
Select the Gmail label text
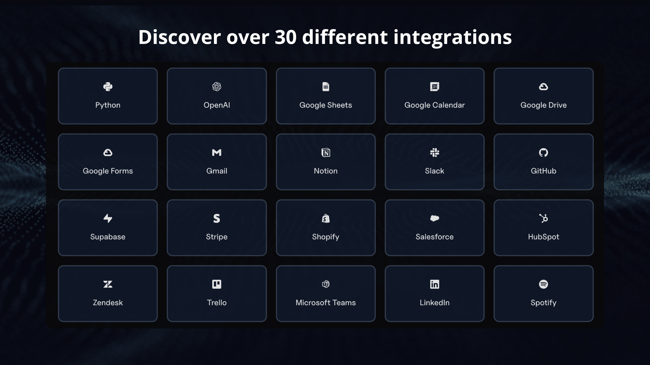[217, 171]
